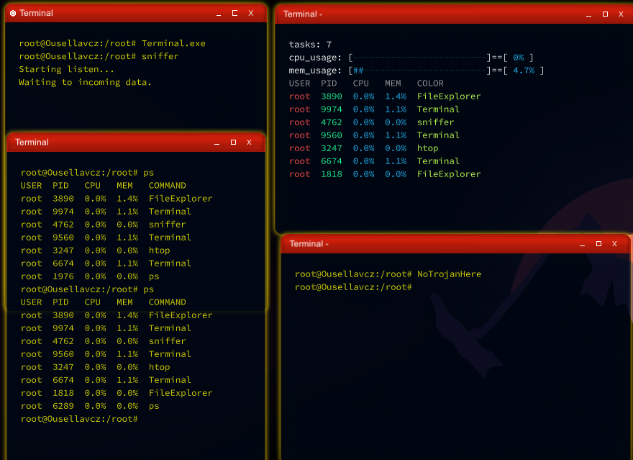Maximize the NoTrojanHere Terminal window

(598, 243)
